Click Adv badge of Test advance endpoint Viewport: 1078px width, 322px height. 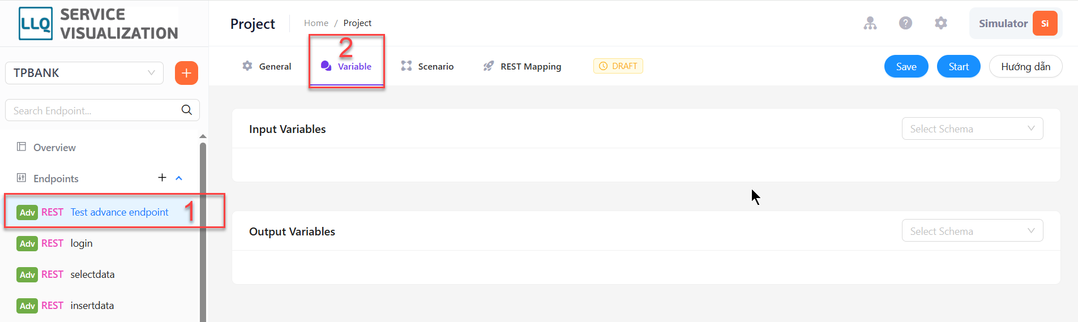click(x=27, y=212)
